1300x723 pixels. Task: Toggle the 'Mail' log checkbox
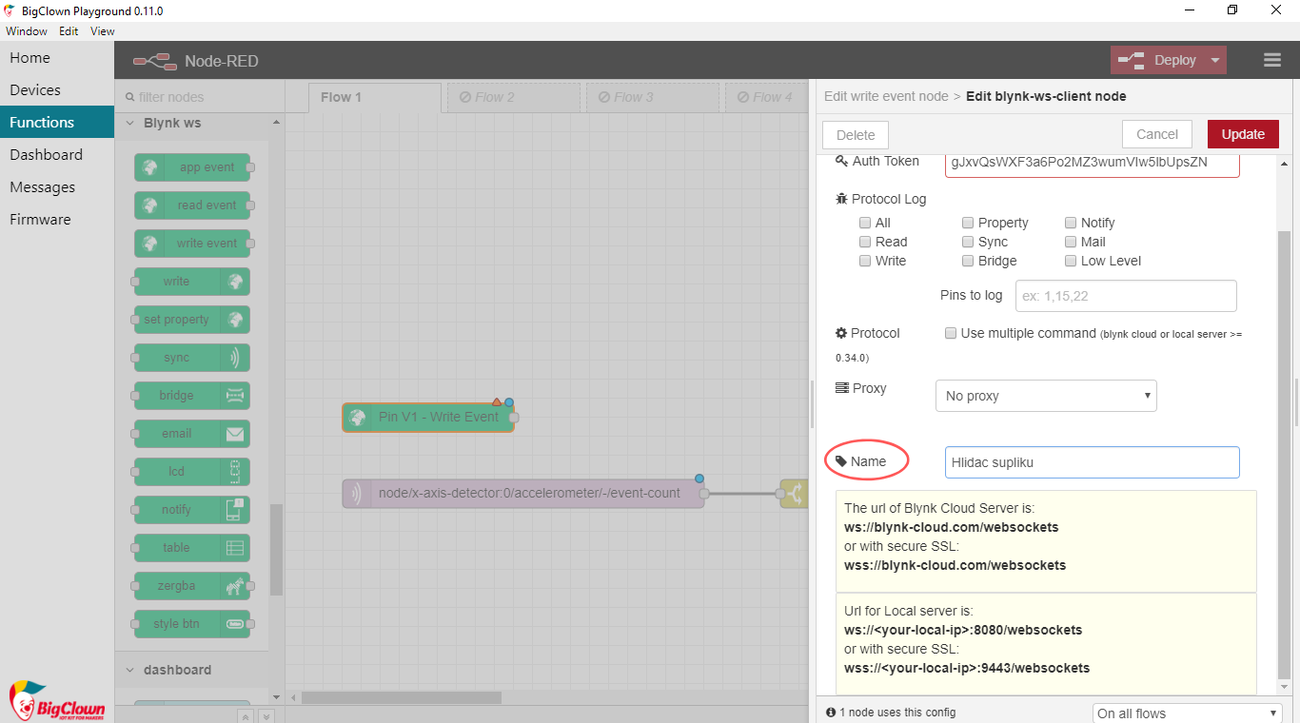coord(1071,242)
